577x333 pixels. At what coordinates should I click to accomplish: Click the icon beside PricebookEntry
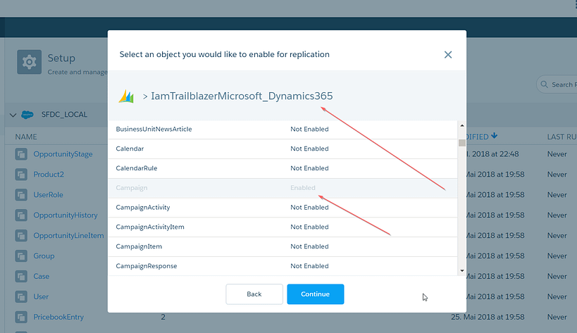21,318
